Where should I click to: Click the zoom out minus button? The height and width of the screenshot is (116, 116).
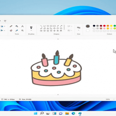tap(114, 99)
